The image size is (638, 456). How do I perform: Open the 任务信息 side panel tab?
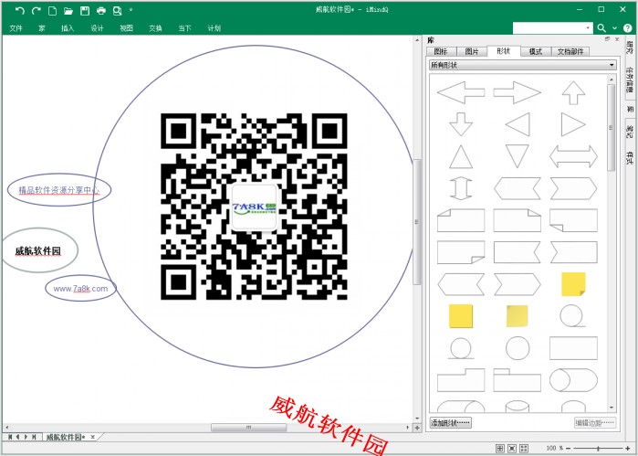[x=630, y=79]
